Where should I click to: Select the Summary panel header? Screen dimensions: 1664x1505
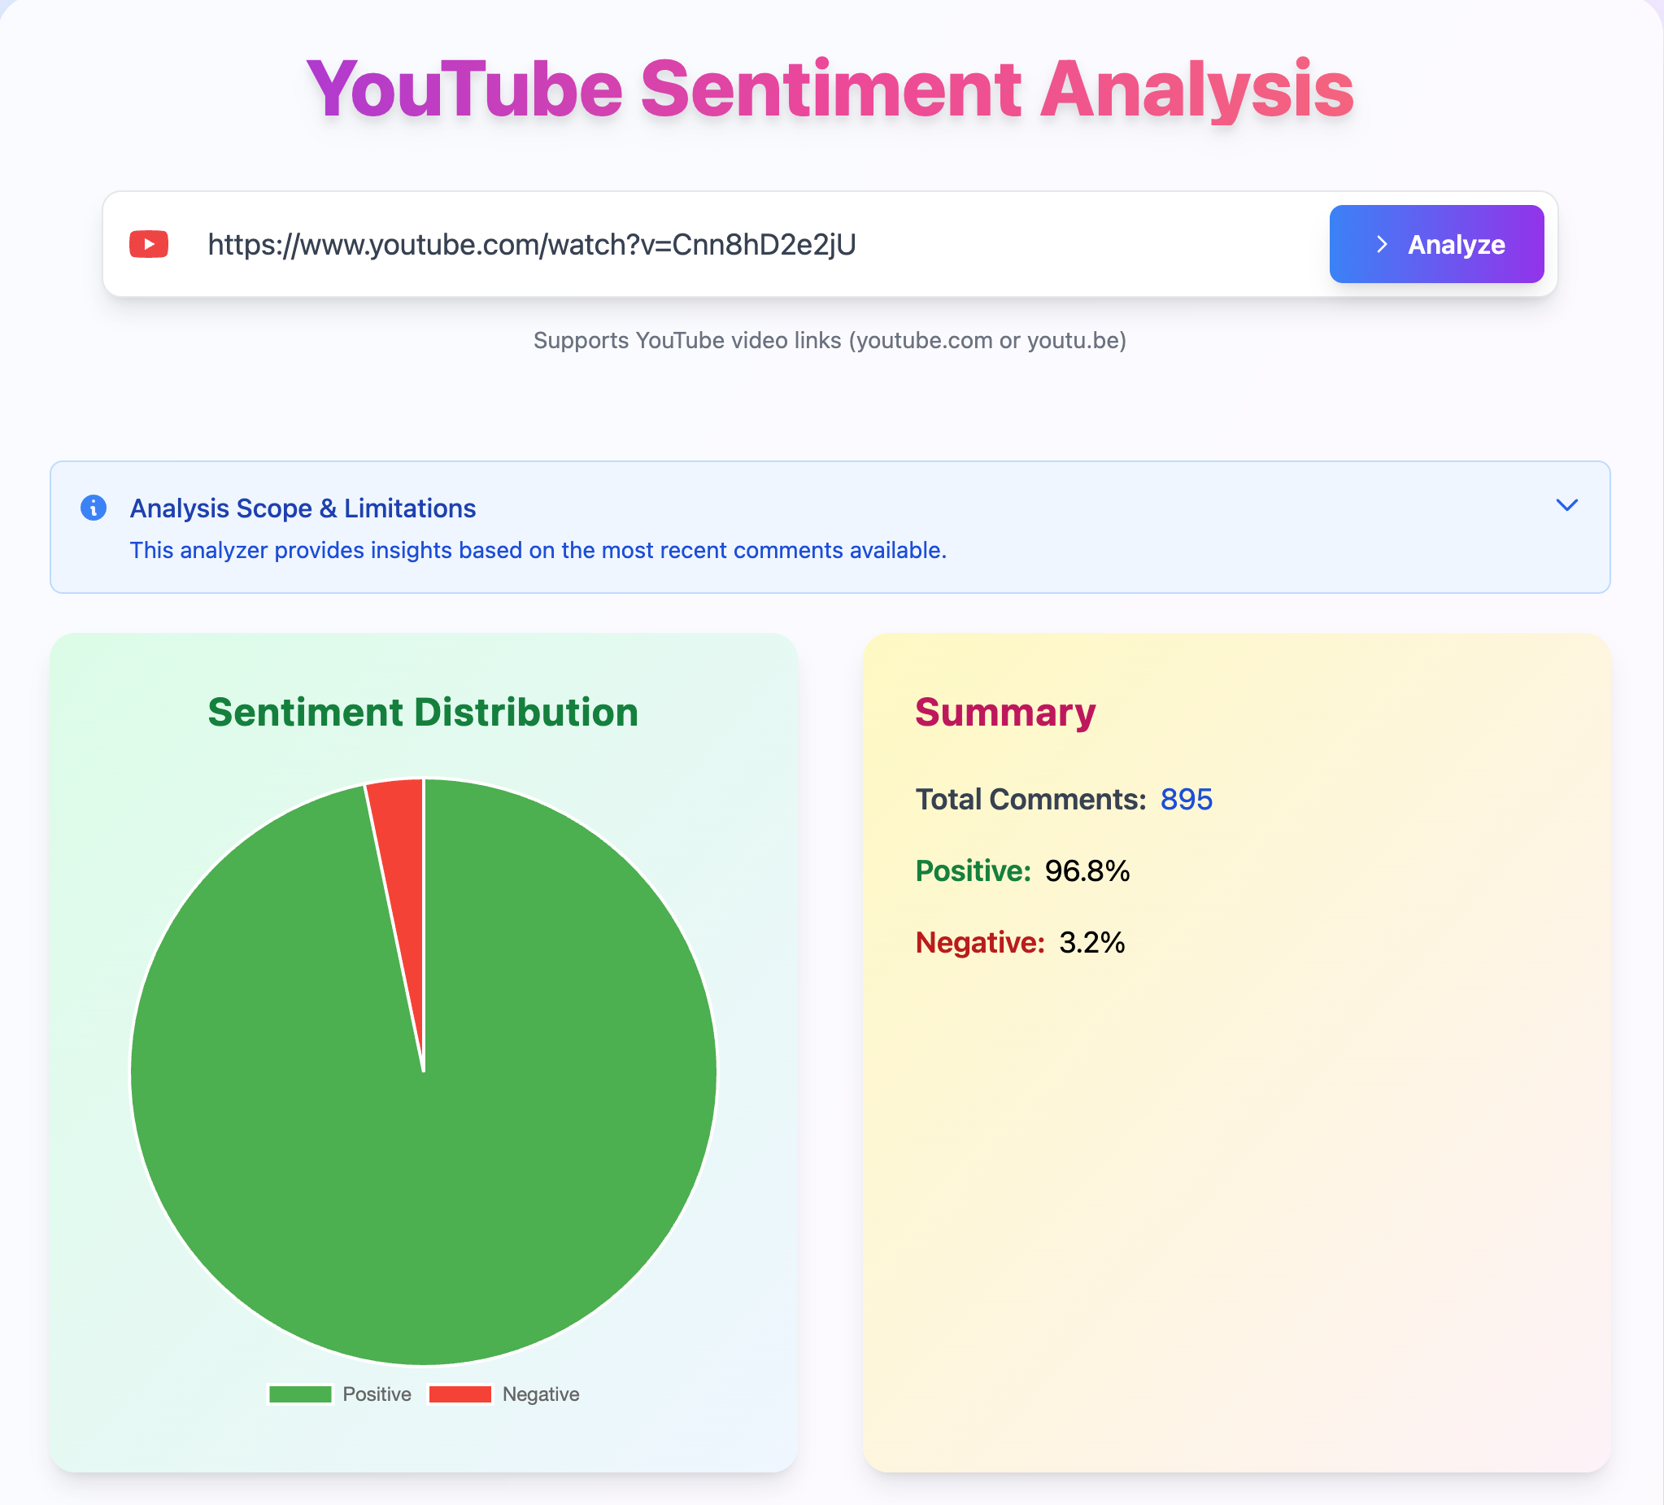[1005, 712]
